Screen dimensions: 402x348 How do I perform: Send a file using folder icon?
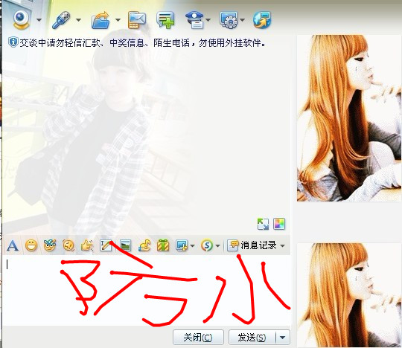tap(100, 20)
